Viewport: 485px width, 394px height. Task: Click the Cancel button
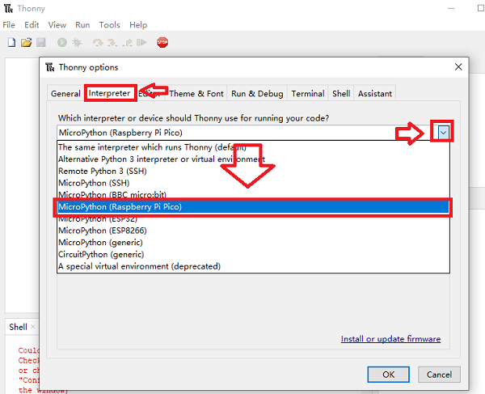[439, 375]
